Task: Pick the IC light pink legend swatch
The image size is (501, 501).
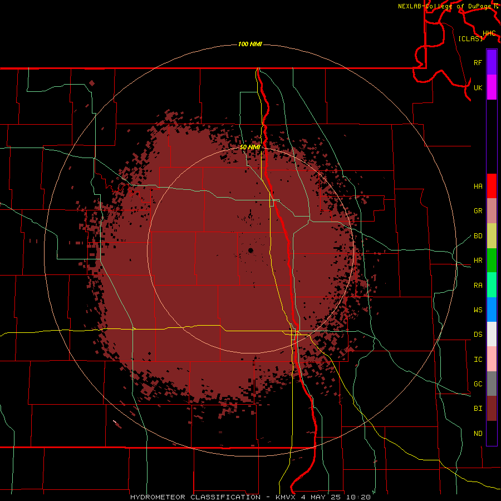Action: pyautogui.click(x=492, y=359)
